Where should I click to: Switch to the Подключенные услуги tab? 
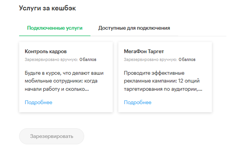[x=55, y=28]
